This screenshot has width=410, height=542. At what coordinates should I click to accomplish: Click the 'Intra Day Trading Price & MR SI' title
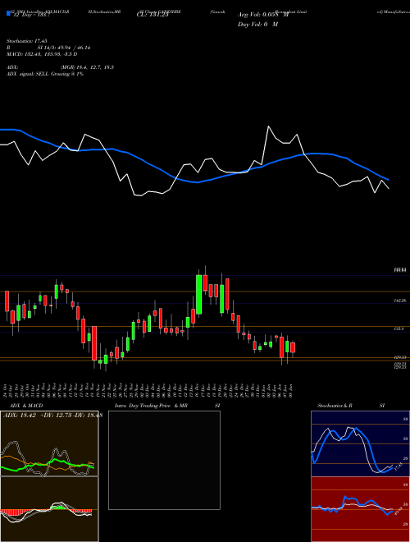coord(167,406)
